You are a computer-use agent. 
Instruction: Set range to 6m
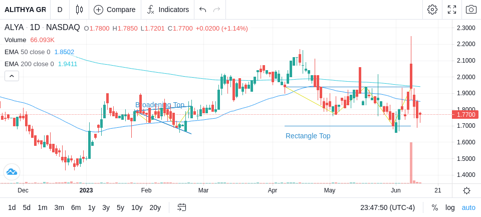76,208
